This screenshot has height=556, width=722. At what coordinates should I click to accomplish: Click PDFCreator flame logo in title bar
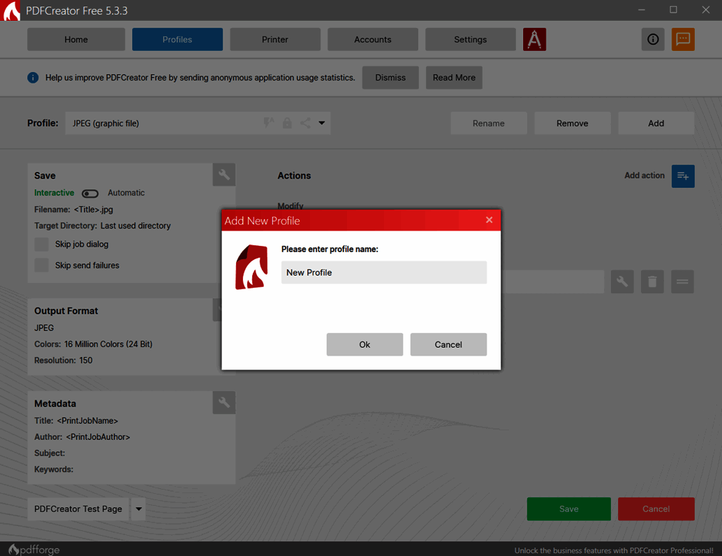pos(11,10)
